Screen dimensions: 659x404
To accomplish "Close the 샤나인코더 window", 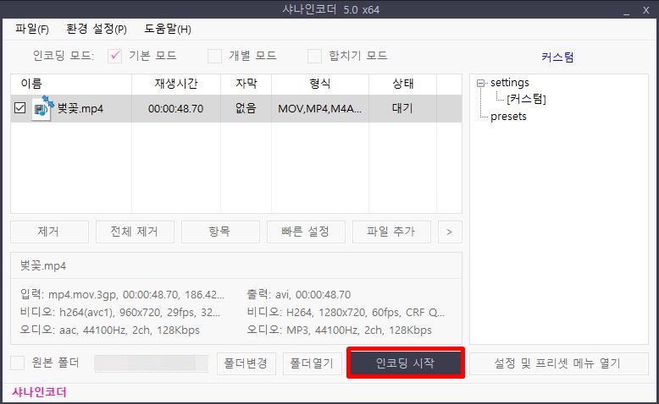I will (646, 10).
